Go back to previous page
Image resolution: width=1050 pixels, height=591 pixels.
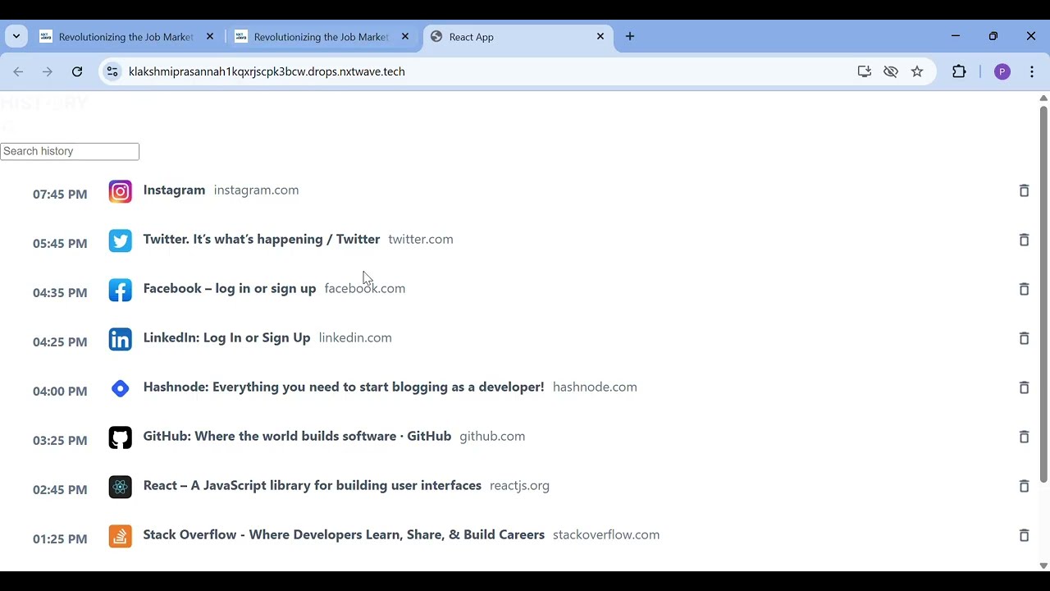click(18, 71)
